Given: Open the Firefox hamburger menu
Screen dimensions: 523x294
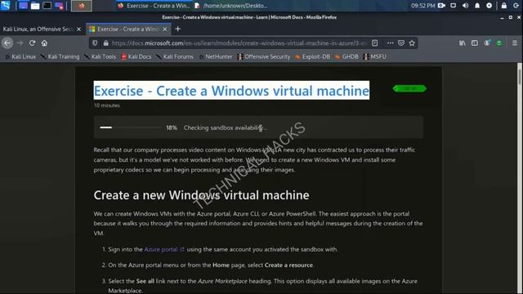Looking at the screenshot, I should tap(515, 43).
